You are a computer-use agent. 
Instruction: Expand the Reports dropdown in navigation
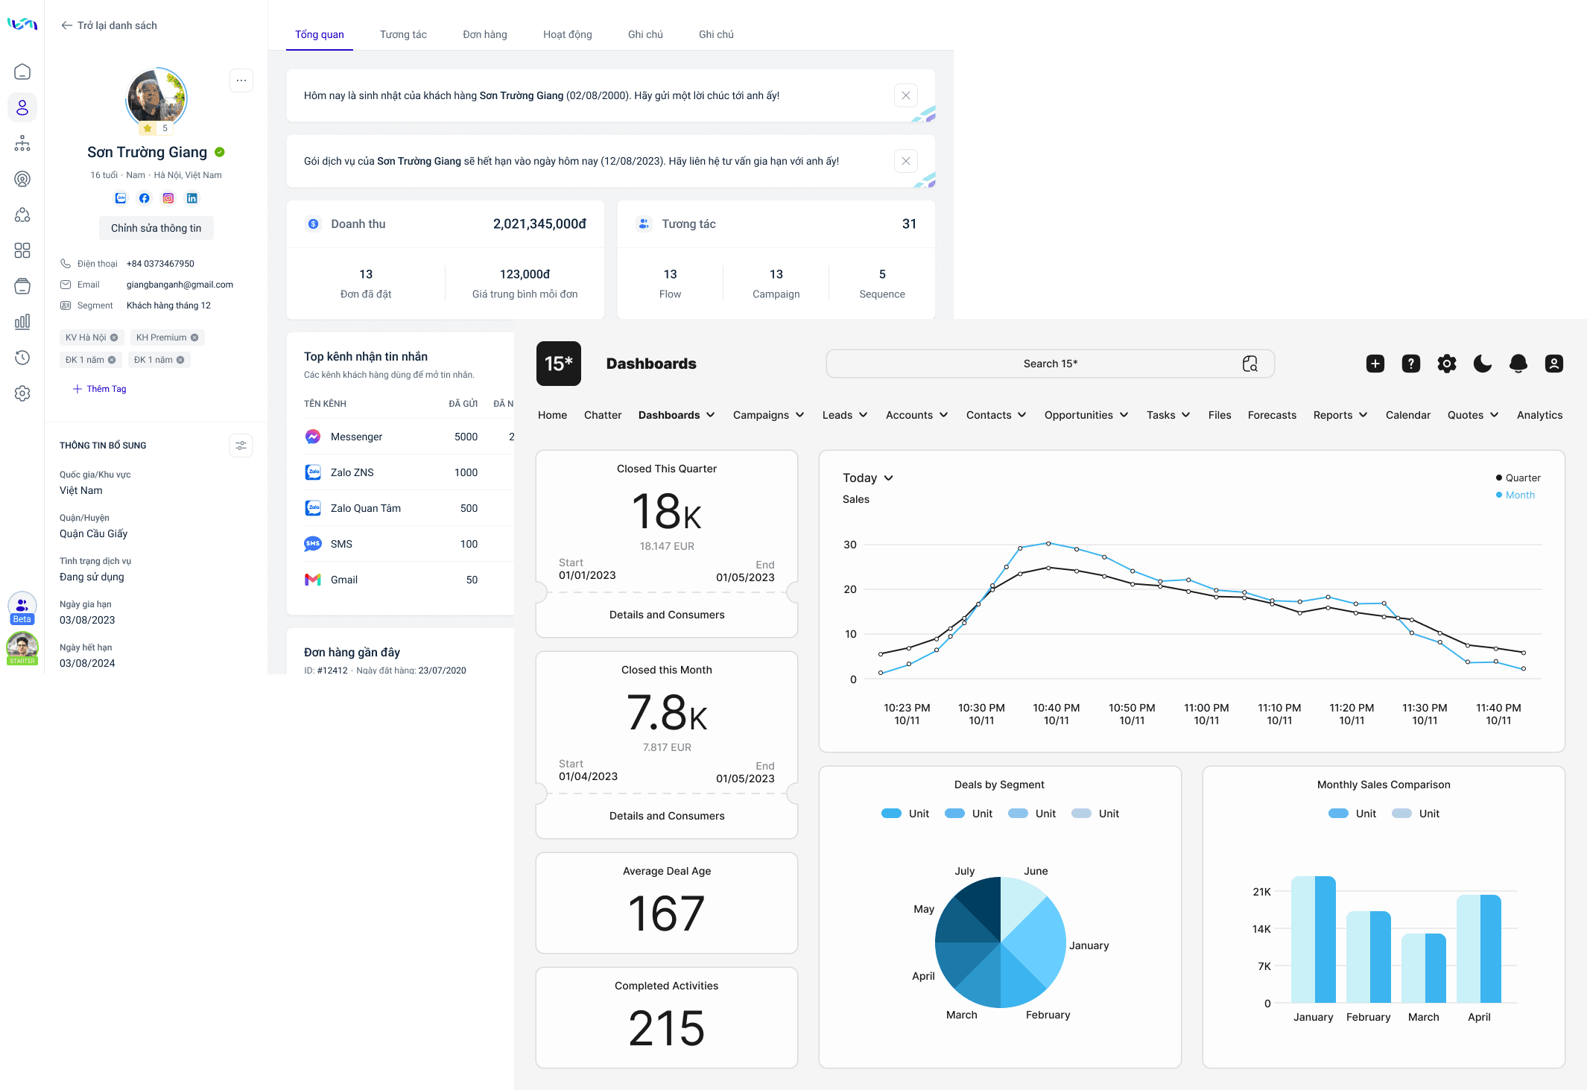click(1340, 415)
